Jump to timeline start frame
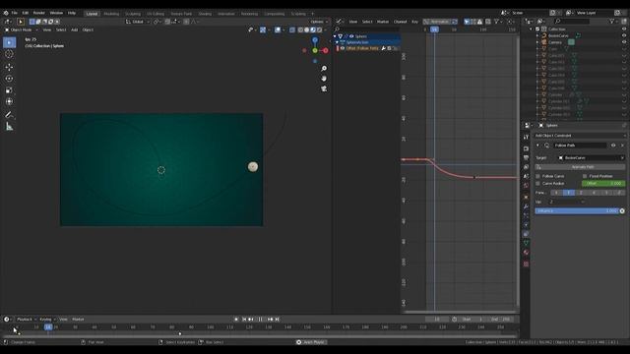Screen dimensions: 630x354 (x=244, y=319)
